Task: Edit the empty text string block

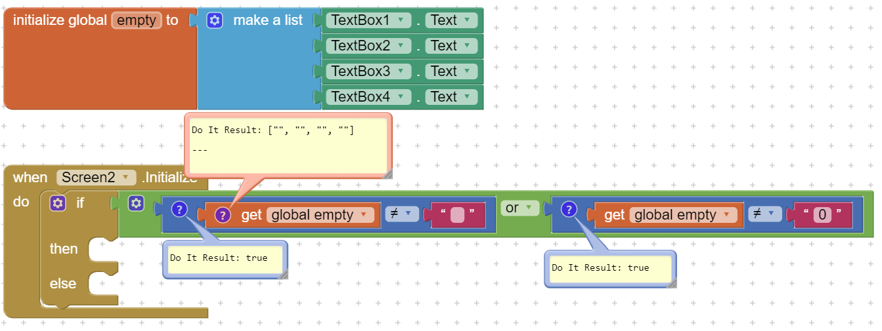Action: 458,215
